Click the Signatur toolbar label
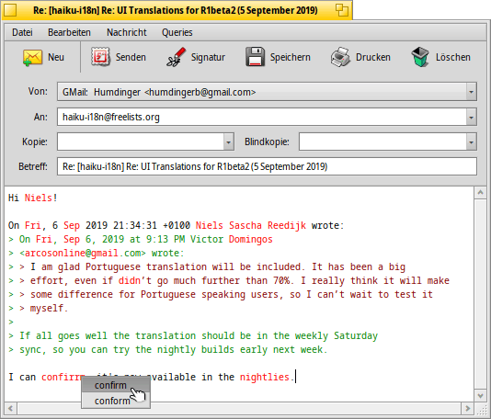This screenshot has height=419, width=491. (208, 57)
